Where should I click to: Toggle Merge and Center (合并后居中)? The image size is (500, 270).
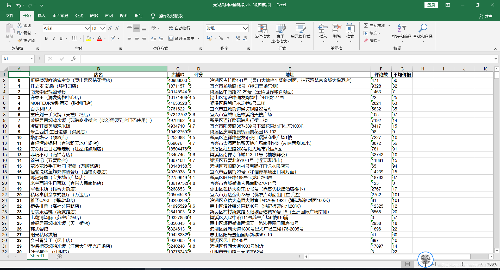182,38
